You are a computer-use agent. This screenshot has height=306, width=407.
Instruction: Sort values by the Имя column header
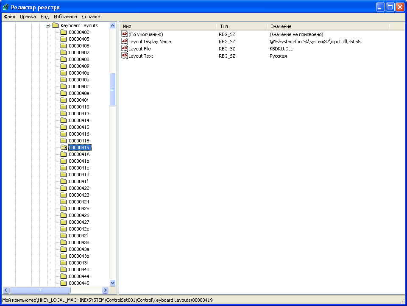[x=167, y=26]
